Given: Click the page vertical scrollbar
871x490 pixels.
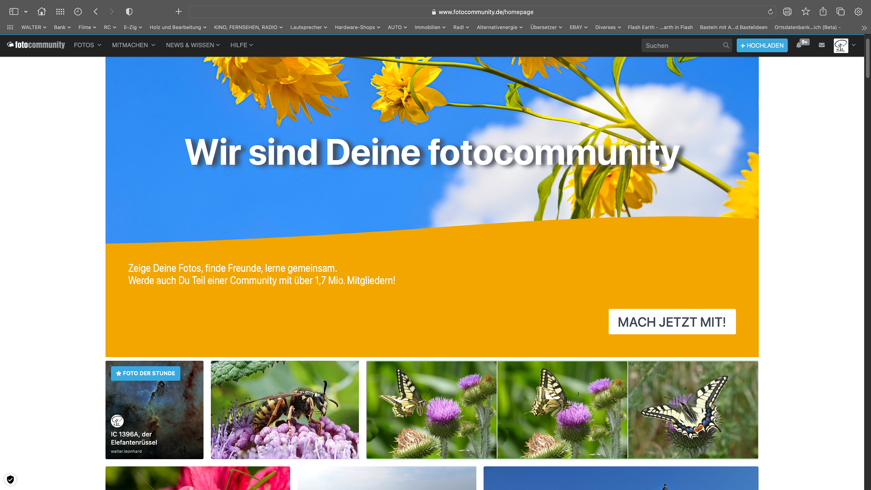Looking at the screenshot, I should coord(867,58).
